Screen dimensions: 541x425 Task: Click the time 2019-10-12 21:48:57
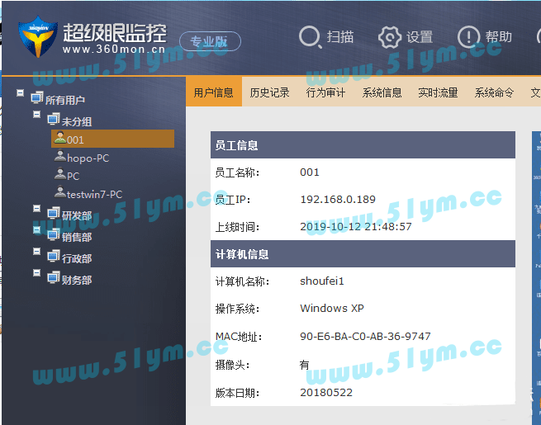click(356, 226)
